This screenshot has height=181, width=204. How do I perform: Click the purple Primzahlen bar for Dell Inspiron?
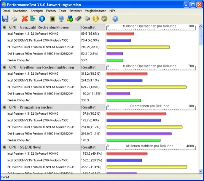click(x=139, y=134)
